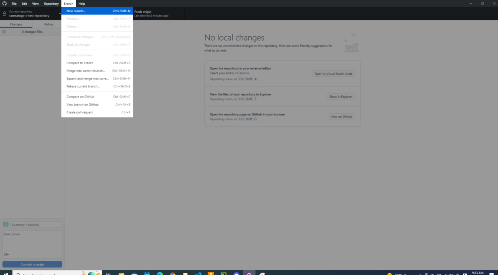
Task: Click the greyed Delete... menu item
Action: point(97,27)
